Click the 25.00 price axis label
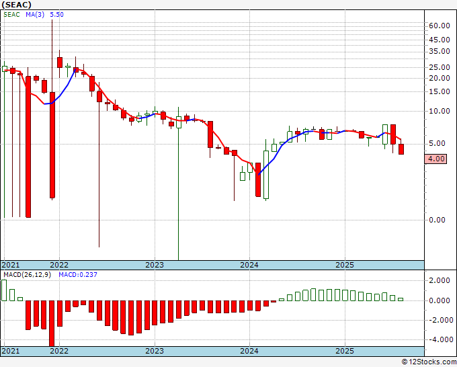Image resolution: width=457 pixels, height=367 pixels. pos(440,67)
